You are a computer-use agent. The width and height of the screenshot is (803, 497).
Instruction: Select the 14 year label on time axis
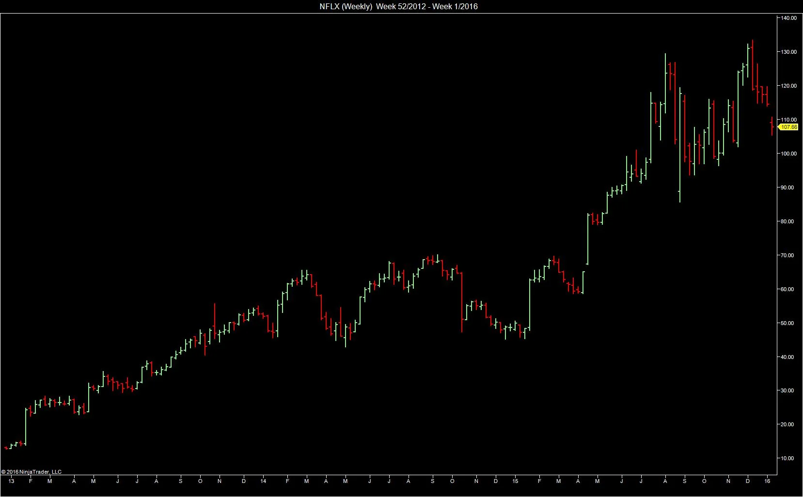click(x=263, y=481)
